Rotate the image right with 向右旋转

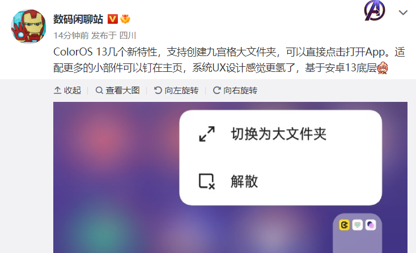point(235,91)
